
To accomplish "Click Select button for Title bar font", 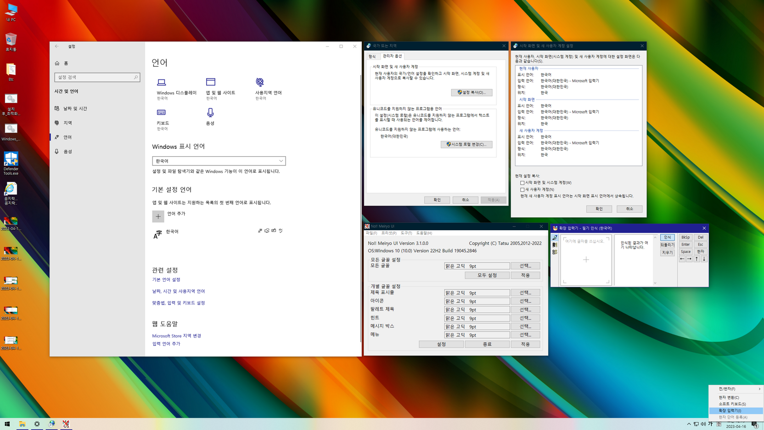I will (525, 293).
